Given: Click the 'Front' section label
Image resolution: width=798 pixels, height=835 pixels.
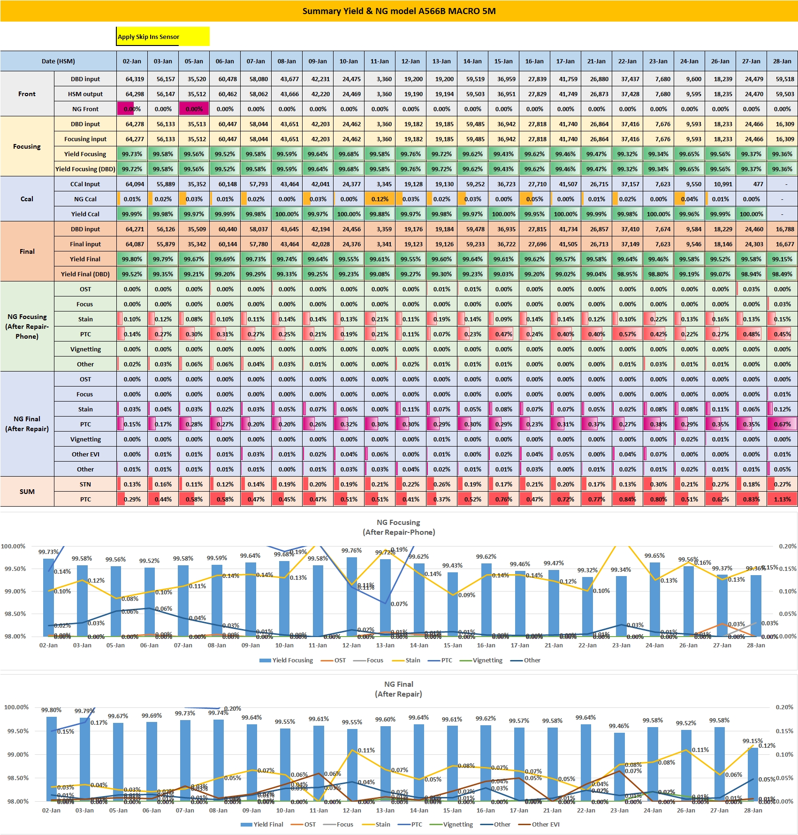Looking at the screenshot, I should 27,94.
